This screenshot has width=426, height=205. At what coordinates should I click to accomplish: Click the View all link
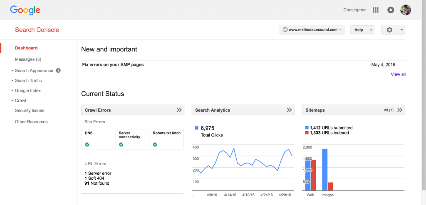coord(398,74)
